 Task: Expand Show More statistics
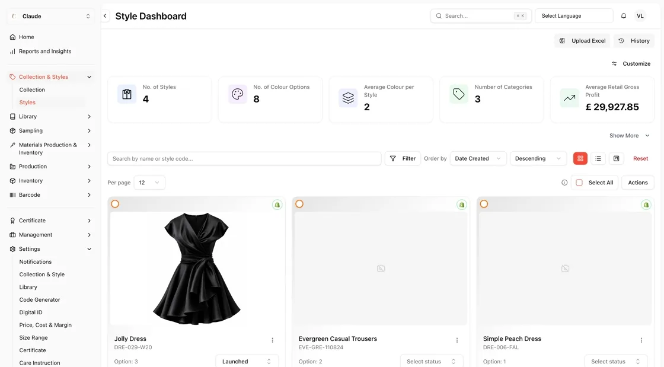[629, 135]
